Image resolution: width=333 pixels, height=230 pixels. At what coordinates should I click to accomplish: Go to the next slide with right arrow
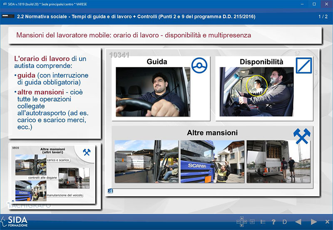pyautogui.click(x=314, y=222)
